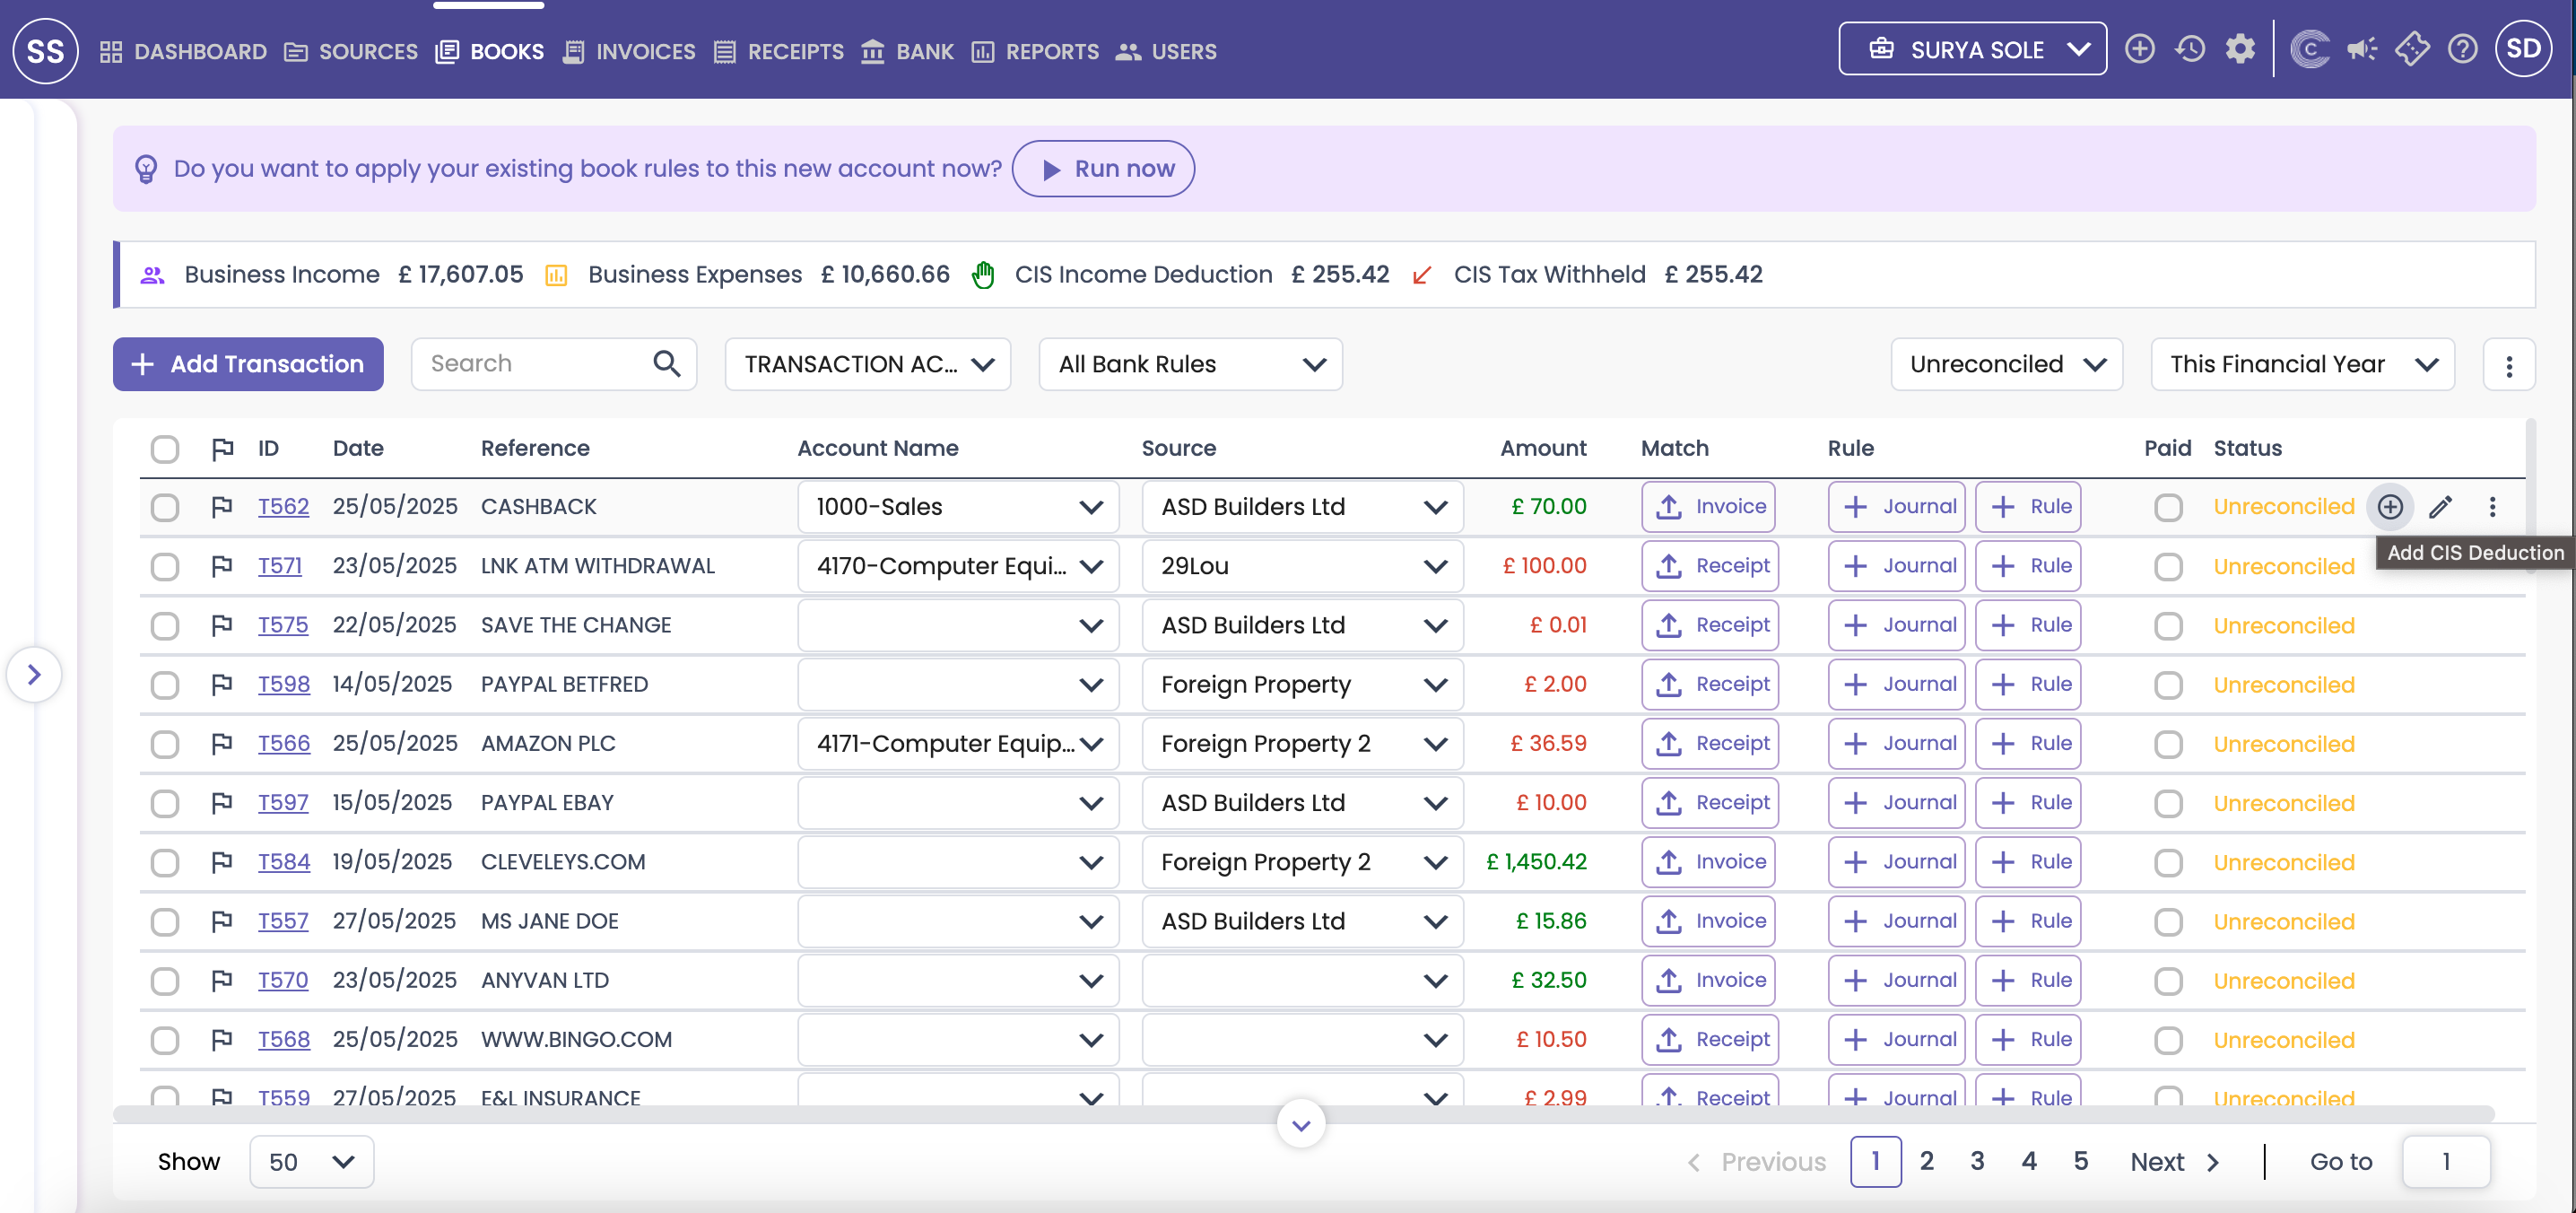The width and height of the screenshot is (2576, 1213).
Task: Click the add plus circle icon in header
Action: pos(2139,49)
